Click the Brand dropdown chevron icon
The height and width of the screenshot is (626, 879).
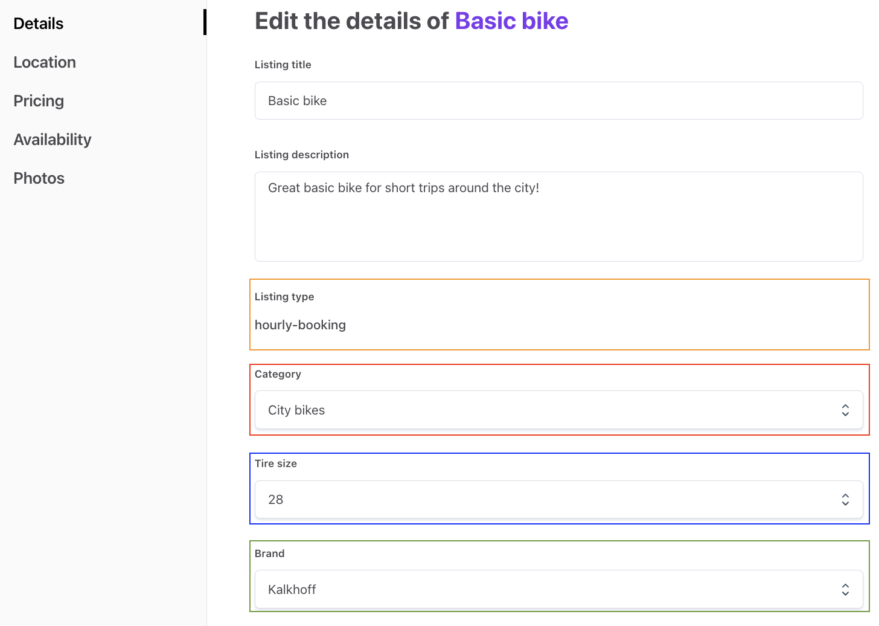click(845, 590)
